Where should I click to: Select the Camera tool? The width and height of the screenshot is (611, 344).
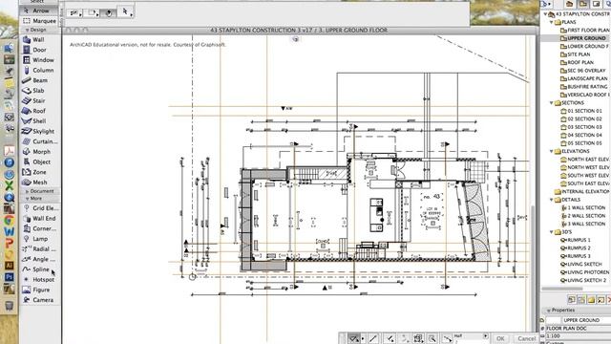pos(40,299)
